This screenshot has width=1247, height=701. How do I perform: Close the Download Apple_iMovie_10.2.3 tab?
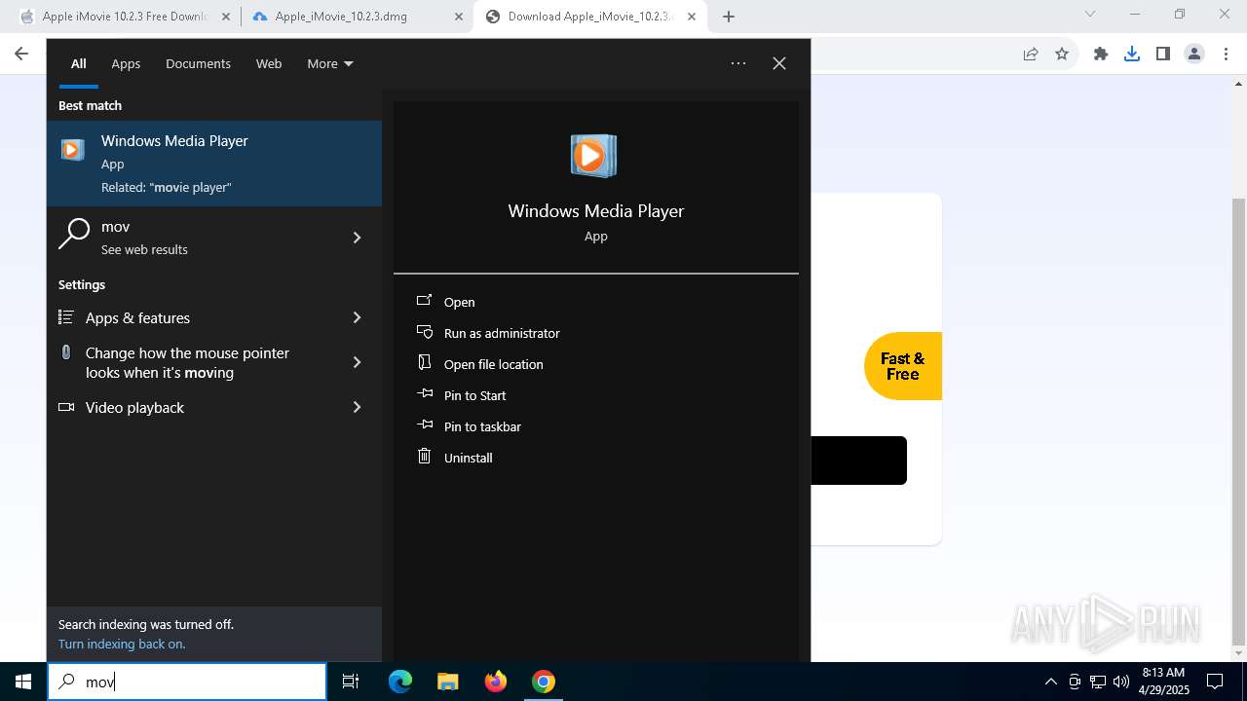[693, 17]
